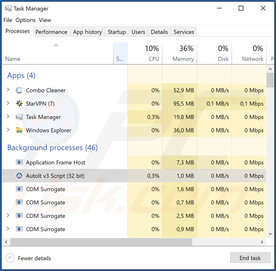Viewport: 276px width, 271px height.
Task: Click the 7,3 MB memory value
Action: pyautogui.click(x=185, y=162)
